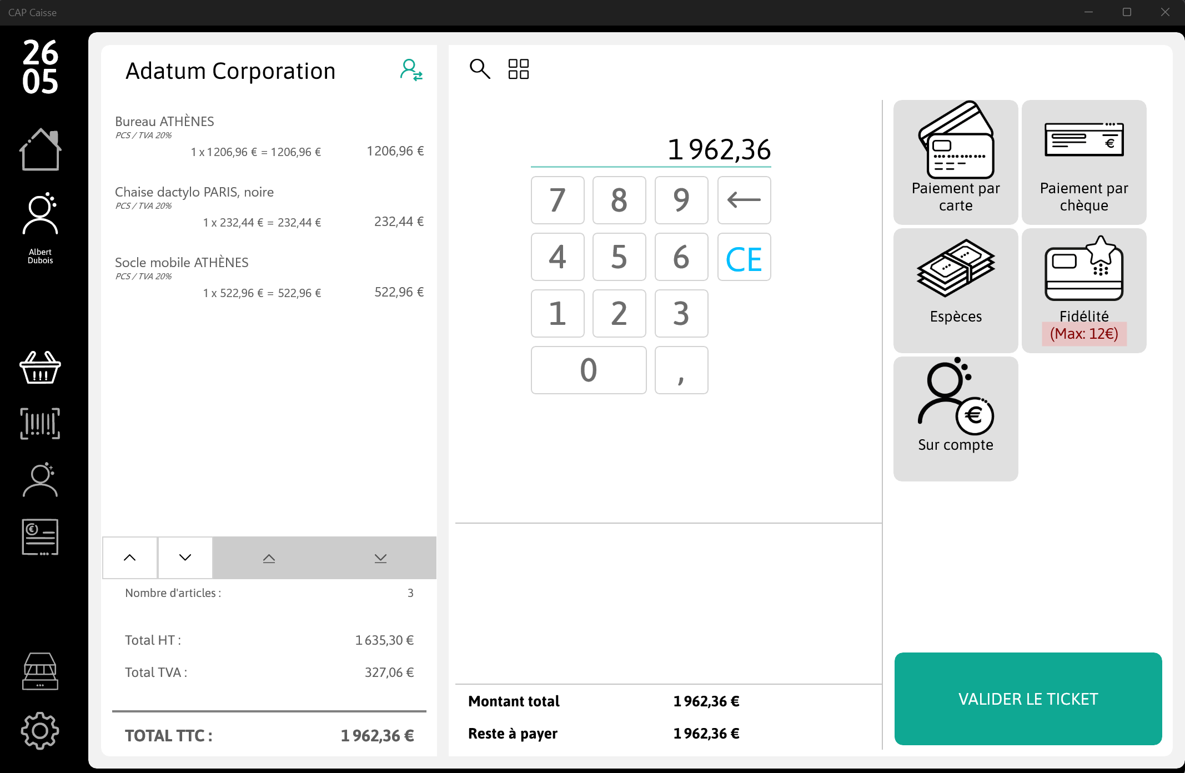Image resolution: width=1185 pixels, height=773 pixels.
Task: Choose Paiement par carte
Action: pos(956,162)
